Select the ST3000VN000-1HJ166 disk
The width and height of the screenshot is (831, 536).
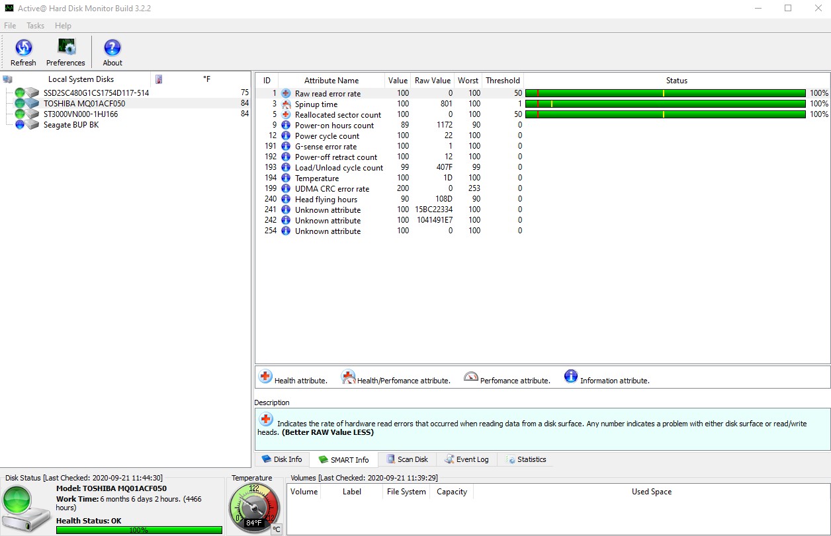(x=81, y=114)
